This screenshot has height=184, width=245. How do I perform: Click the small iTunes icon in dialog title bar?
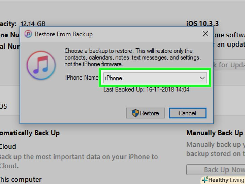click(x=28, y=34)
